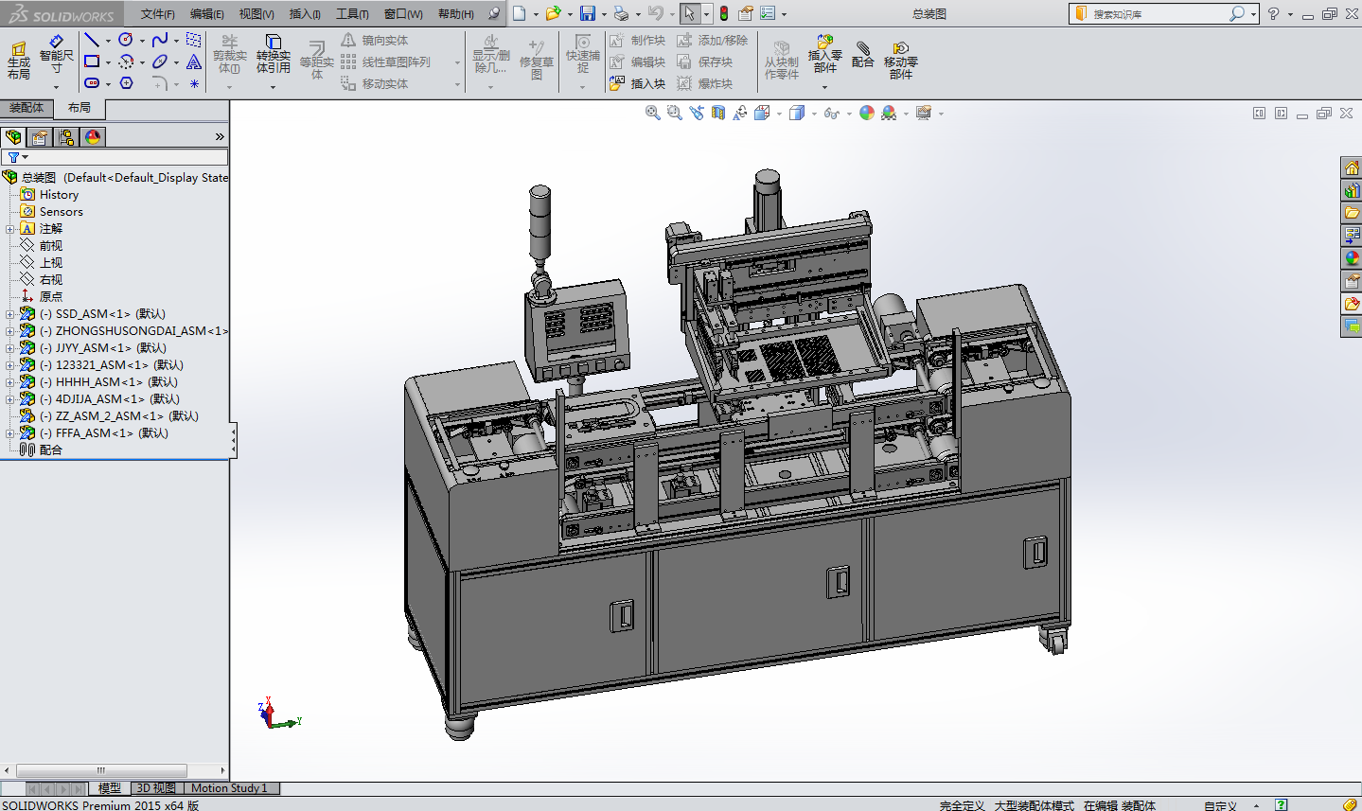The height and width of the screenshot is (811, 1362).
Task: Open the ConfigurationManager tab icon
Action: point(66,137)
